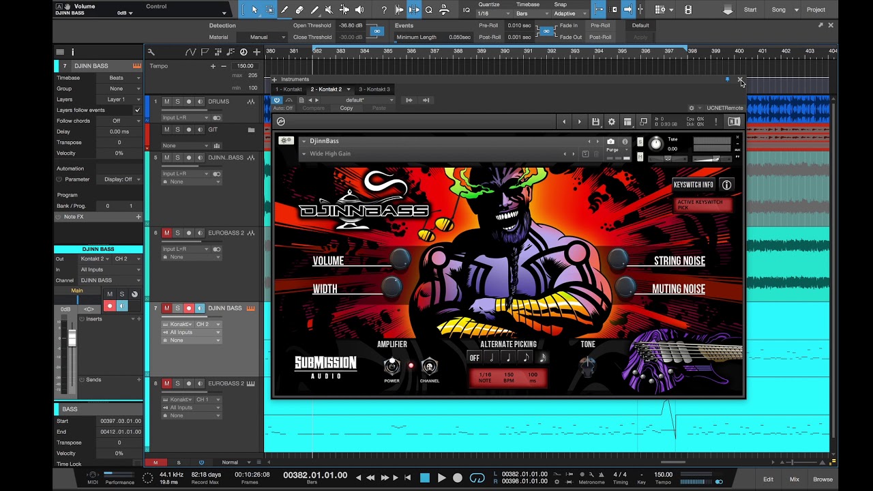The image size is (873, 491).
Task: Show the automation curve icon
Action: coord(191,52)
